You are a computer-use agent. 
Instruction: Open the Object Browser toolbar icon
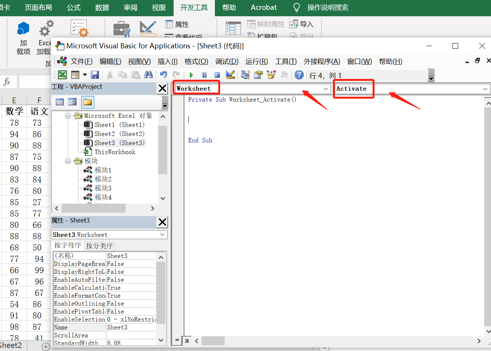(x=271, y=75)
